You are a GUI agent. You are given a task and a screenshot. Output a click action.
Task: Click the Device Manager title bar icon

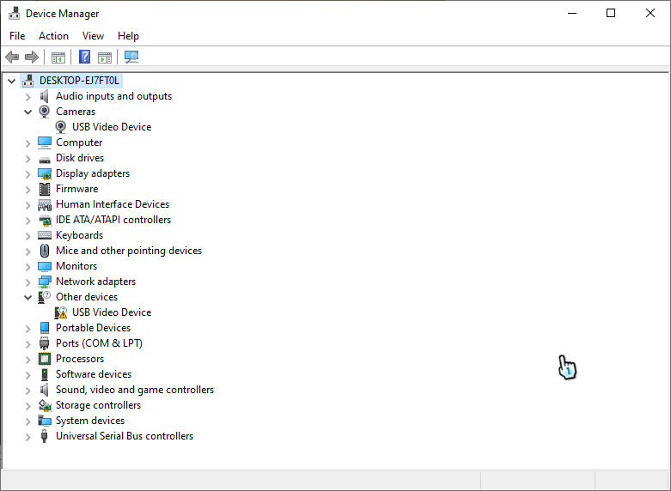[x=14, y=14]
